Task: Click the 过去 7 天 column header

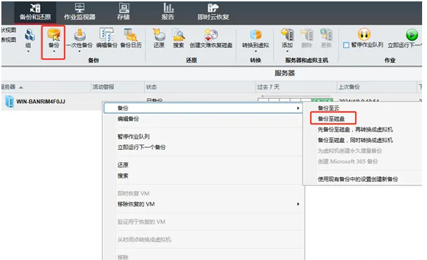Action: pos(296,87)
